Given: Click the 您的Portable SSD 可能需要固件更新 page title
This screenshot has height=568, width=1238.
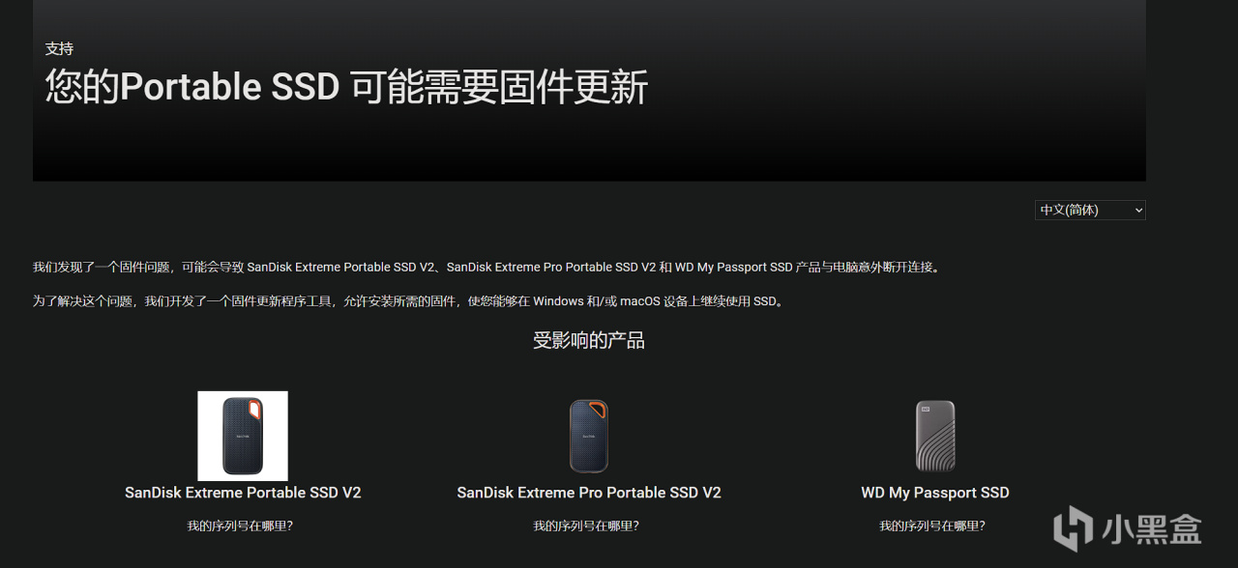Looking at the screenshot, I should tap(346, 87).
